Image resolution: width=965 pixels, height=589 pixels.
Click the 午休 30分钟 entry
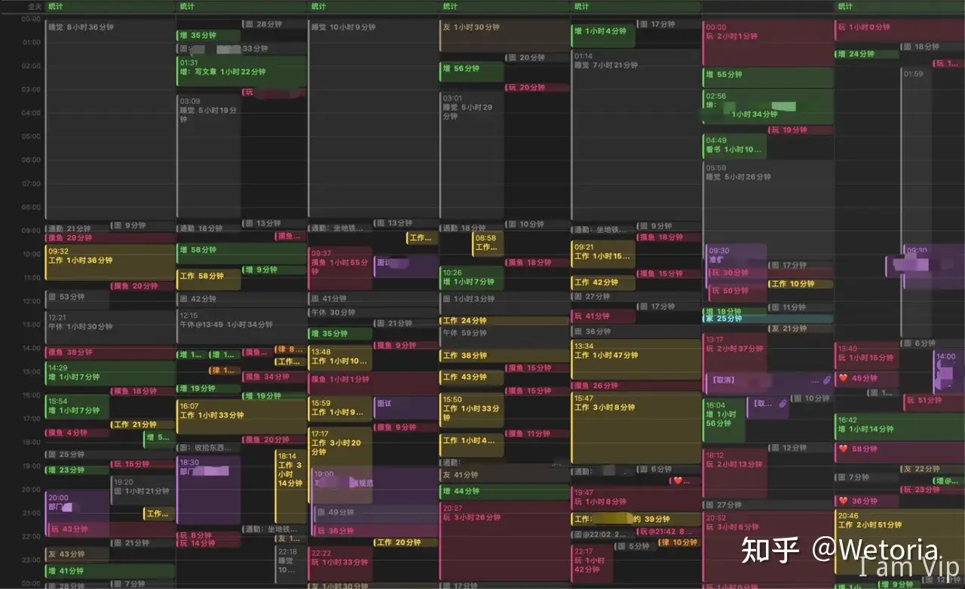coord(373,313)
